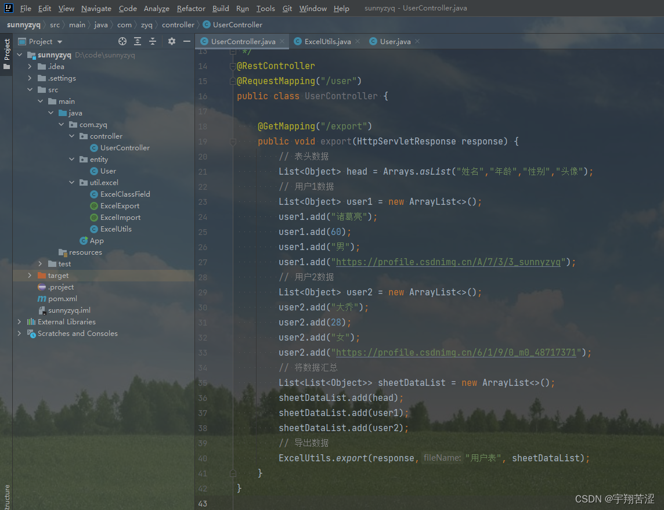Collapse the com.zyq package
The height and width of the screenshot is (510, 664).
pos(62,124)
